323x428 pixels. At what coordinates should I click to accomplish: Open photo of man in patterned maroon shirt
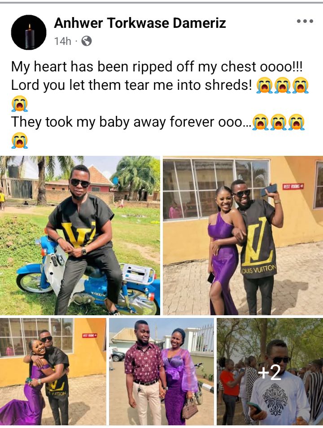[x=161, y=371]
